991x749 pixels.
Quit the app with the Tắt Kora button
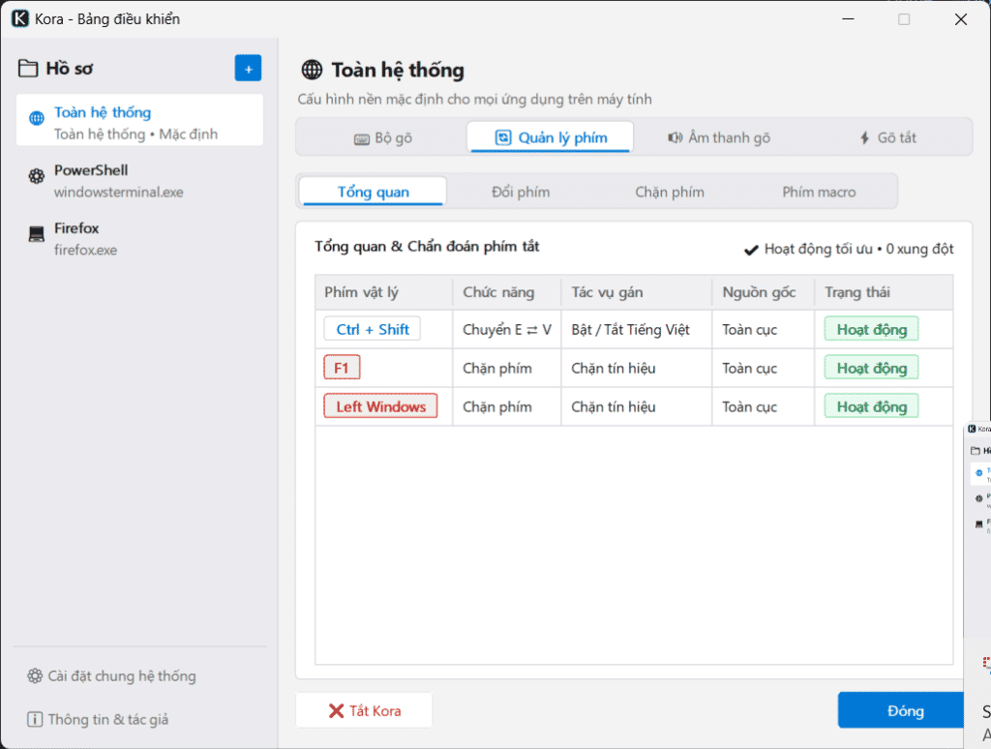point(365,710)
